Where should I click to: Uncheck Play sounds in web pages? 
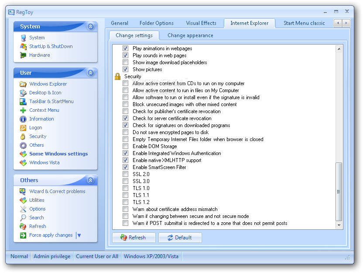[126, 55]
